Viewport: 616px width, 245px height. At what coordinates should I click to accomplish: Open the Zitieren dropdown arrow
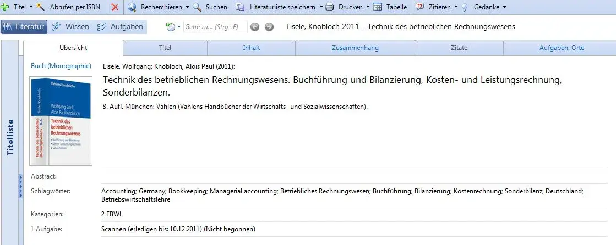tap(456, 7)
